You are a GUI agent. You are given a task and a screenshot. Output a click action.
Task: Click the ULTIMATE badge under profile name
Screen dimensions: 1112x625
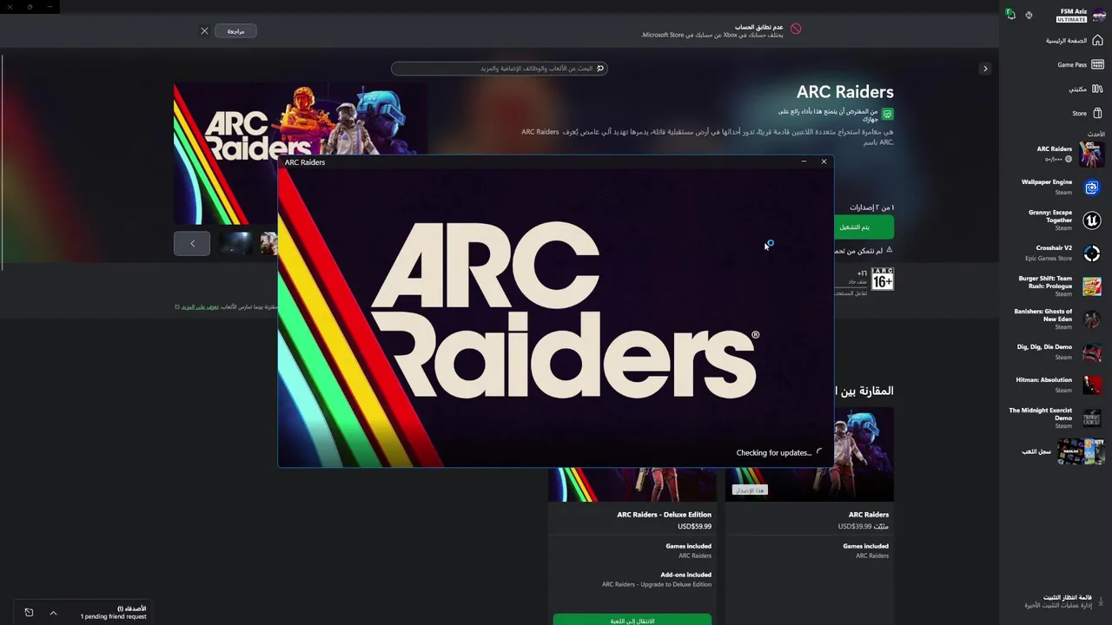pyautogui.click(x=1071, y=19)
